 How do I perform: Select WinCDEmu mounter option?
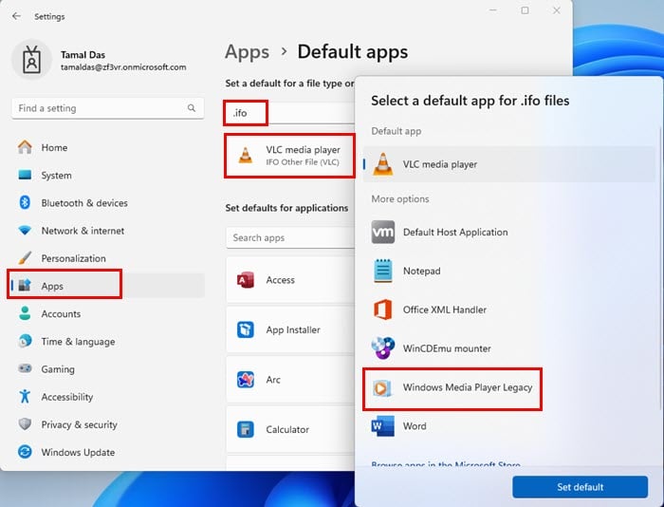click(509, 348)
